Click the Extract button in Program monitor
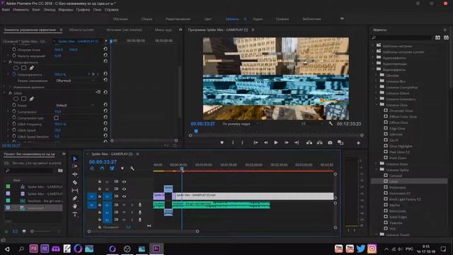Image resolution: width=453 pixels, height=255 pixels. tap(319, 142)
